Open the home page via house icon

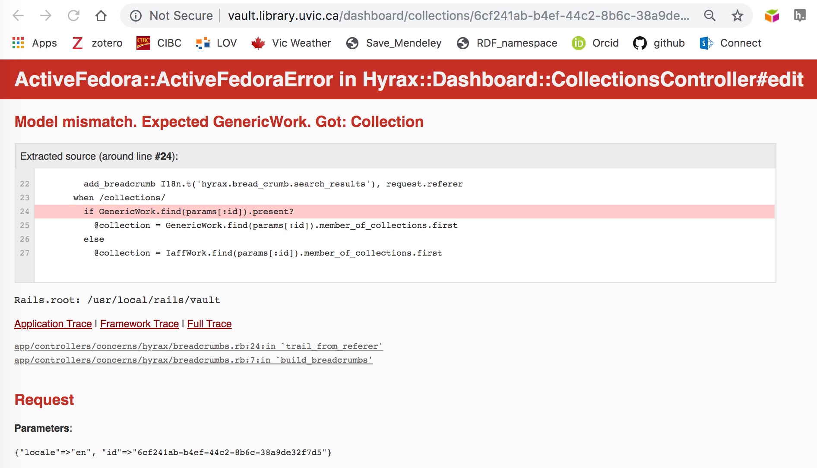(x=101, y=16)
